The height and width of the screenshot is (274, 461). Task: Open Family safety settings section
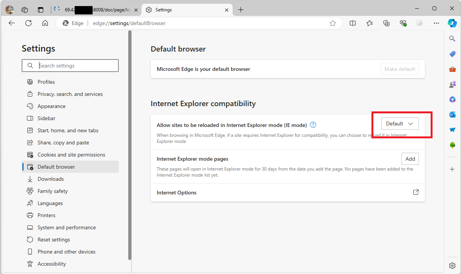click(71, 191)
